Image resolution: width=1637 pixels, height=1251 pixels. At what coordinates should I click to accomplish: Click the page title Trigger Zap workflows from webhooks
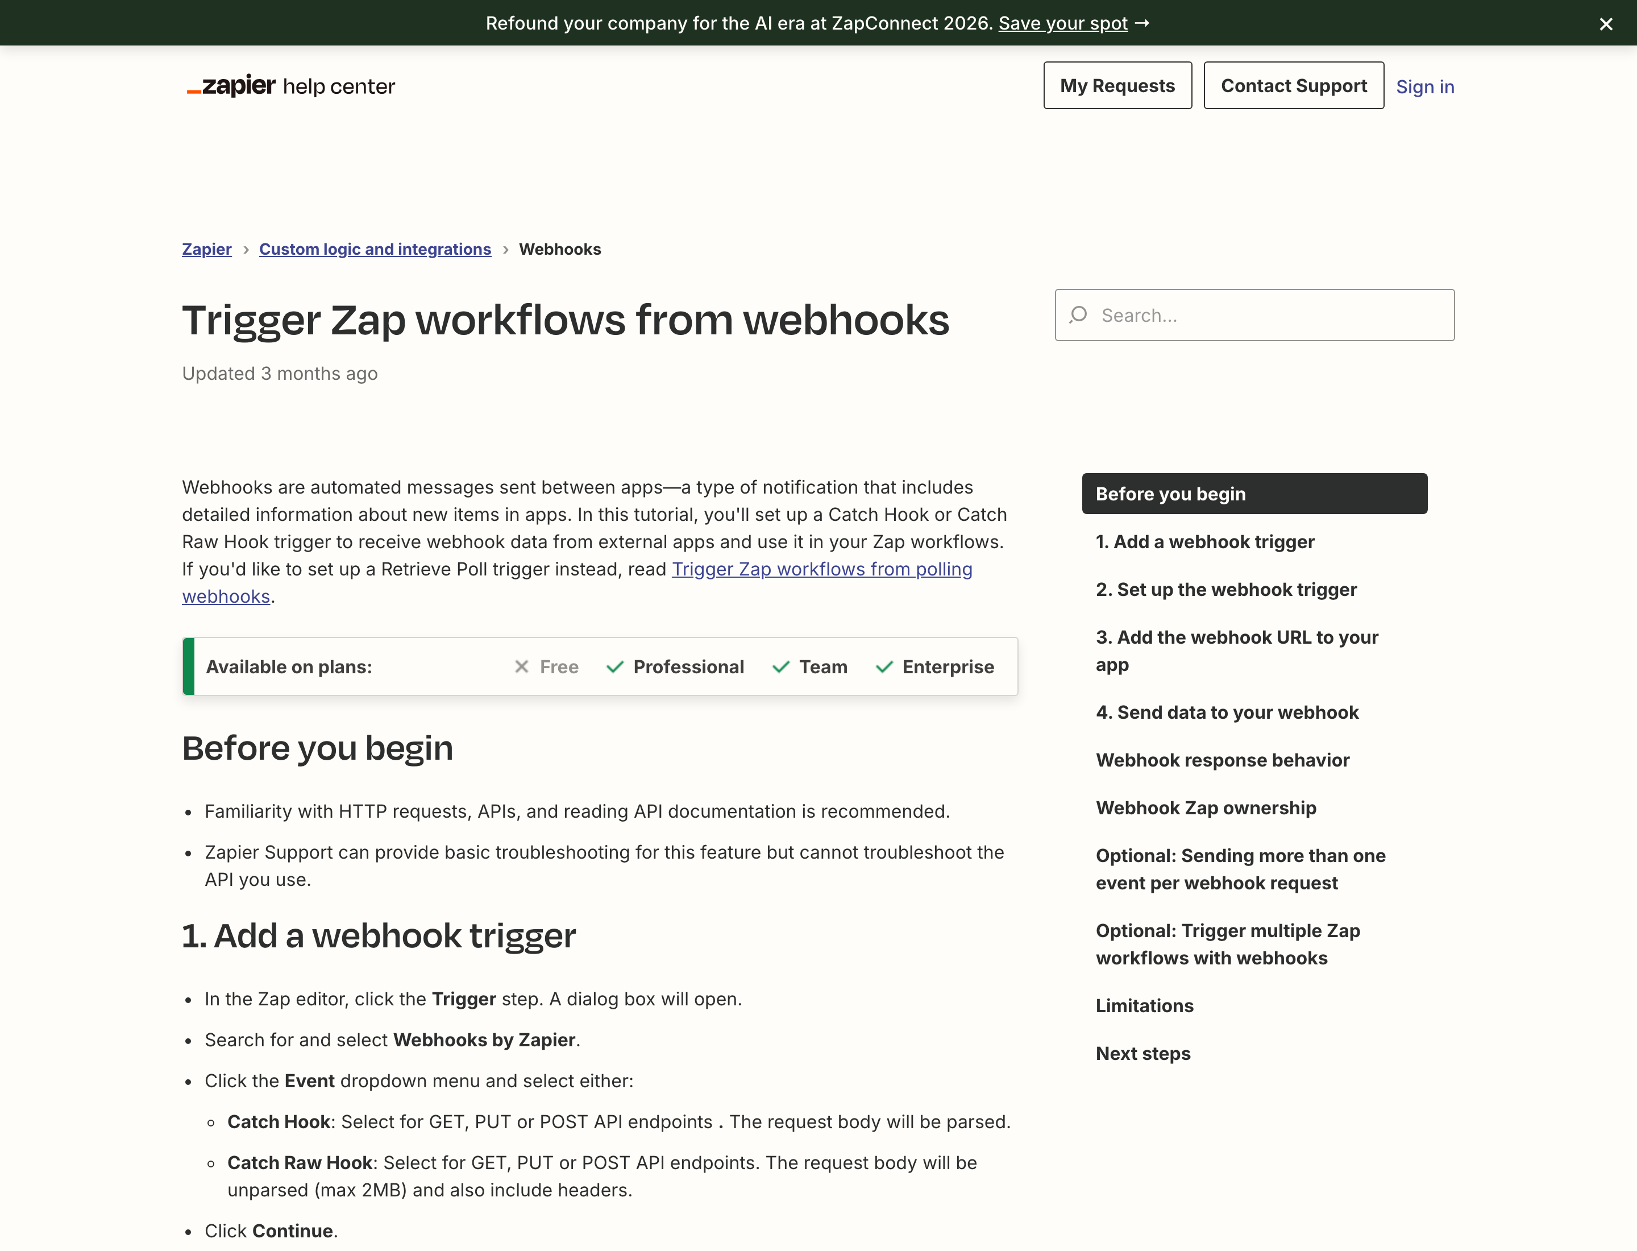[566, 320]
